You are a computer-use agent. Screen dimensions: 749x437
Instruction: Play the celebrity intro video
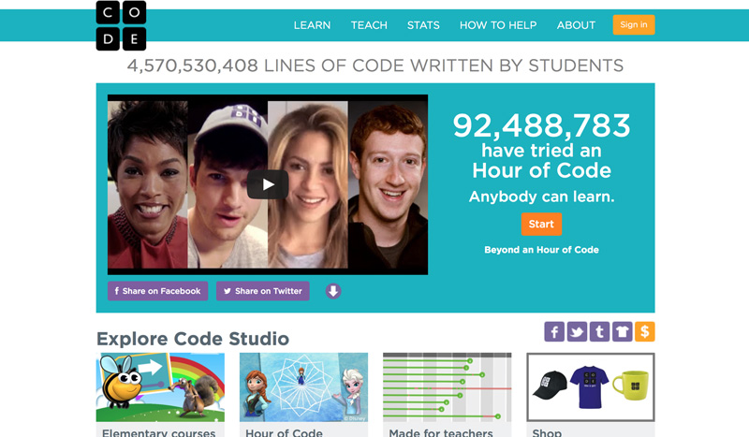[x=268, y=184]
